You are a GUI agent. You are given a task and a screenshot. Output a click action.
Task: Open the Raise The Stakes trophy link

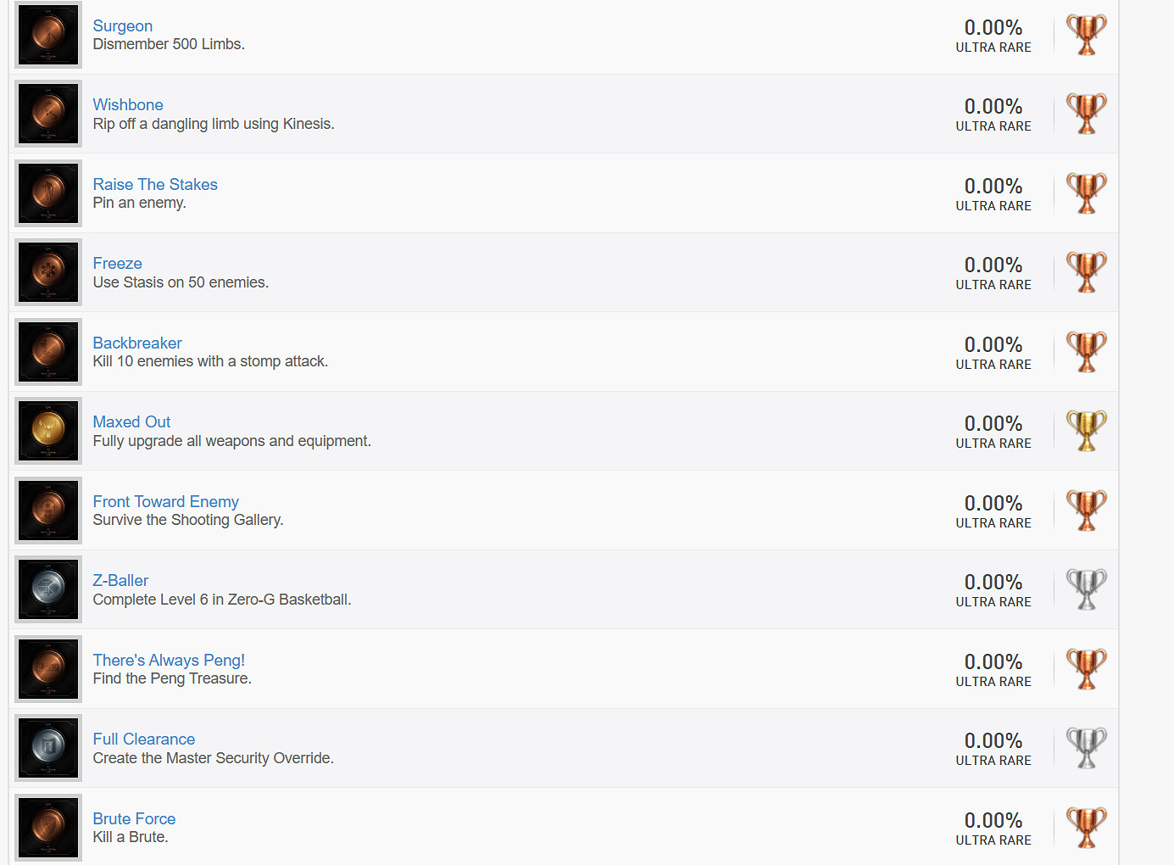point(155,185)
